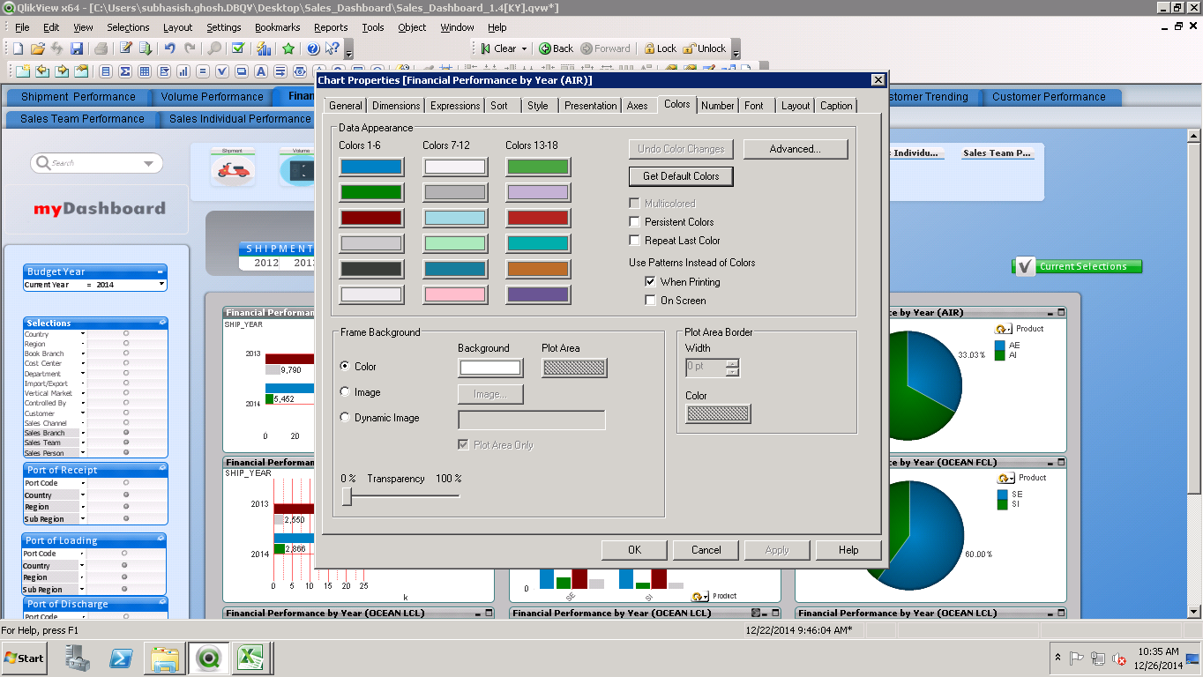Click the Get Default Colors button
1203x677 pixels.
point(681,176)
